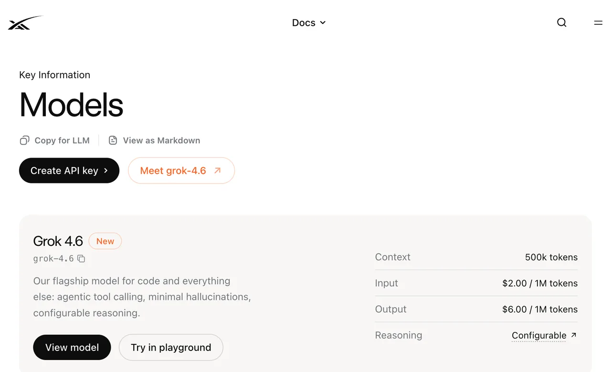The height and width of the screenshot is (372, 611).
Task: Click the external arrow beside Configurable
Action: coord(574,335)
